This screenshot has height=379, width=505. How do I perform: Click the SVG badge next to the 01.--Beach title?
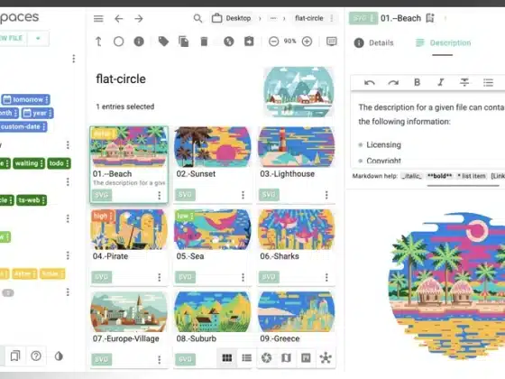click(x=363, y=18)
